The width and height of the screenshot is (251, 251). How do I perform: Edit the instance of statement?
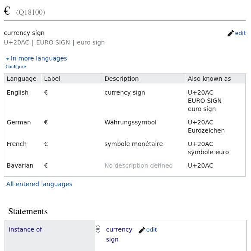(151, 230)
